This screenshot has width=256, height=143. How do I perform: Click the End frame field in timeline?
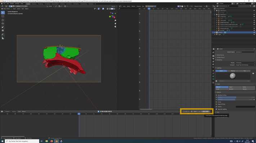pyautogui.click(x=206, y=111)
